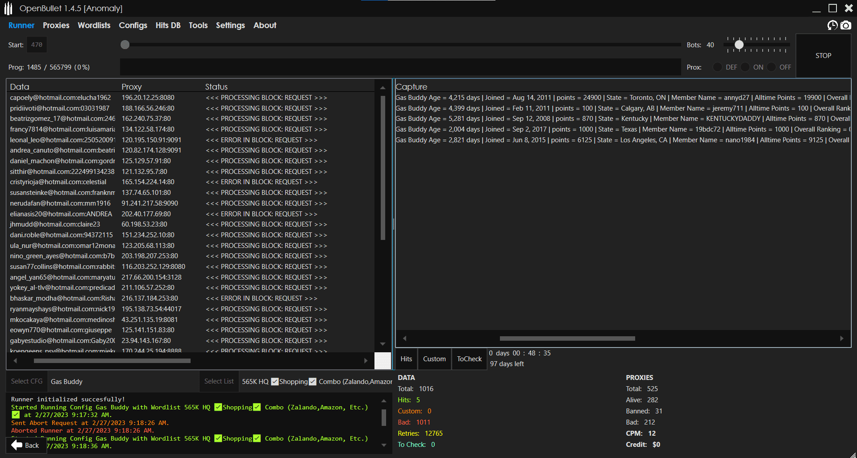This screenshot has height=458, width=857.
Task: Click the Capture panel scroll-left arrow
Action: 404,338
